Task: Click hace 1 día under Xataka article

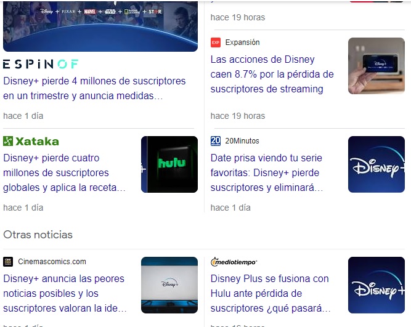Action: 23,208
